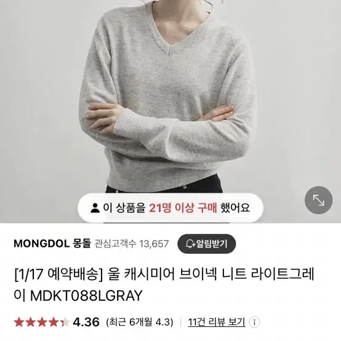341x341 pixels.
Task: Select the 4.36 rating score
Action: point(86,322)
